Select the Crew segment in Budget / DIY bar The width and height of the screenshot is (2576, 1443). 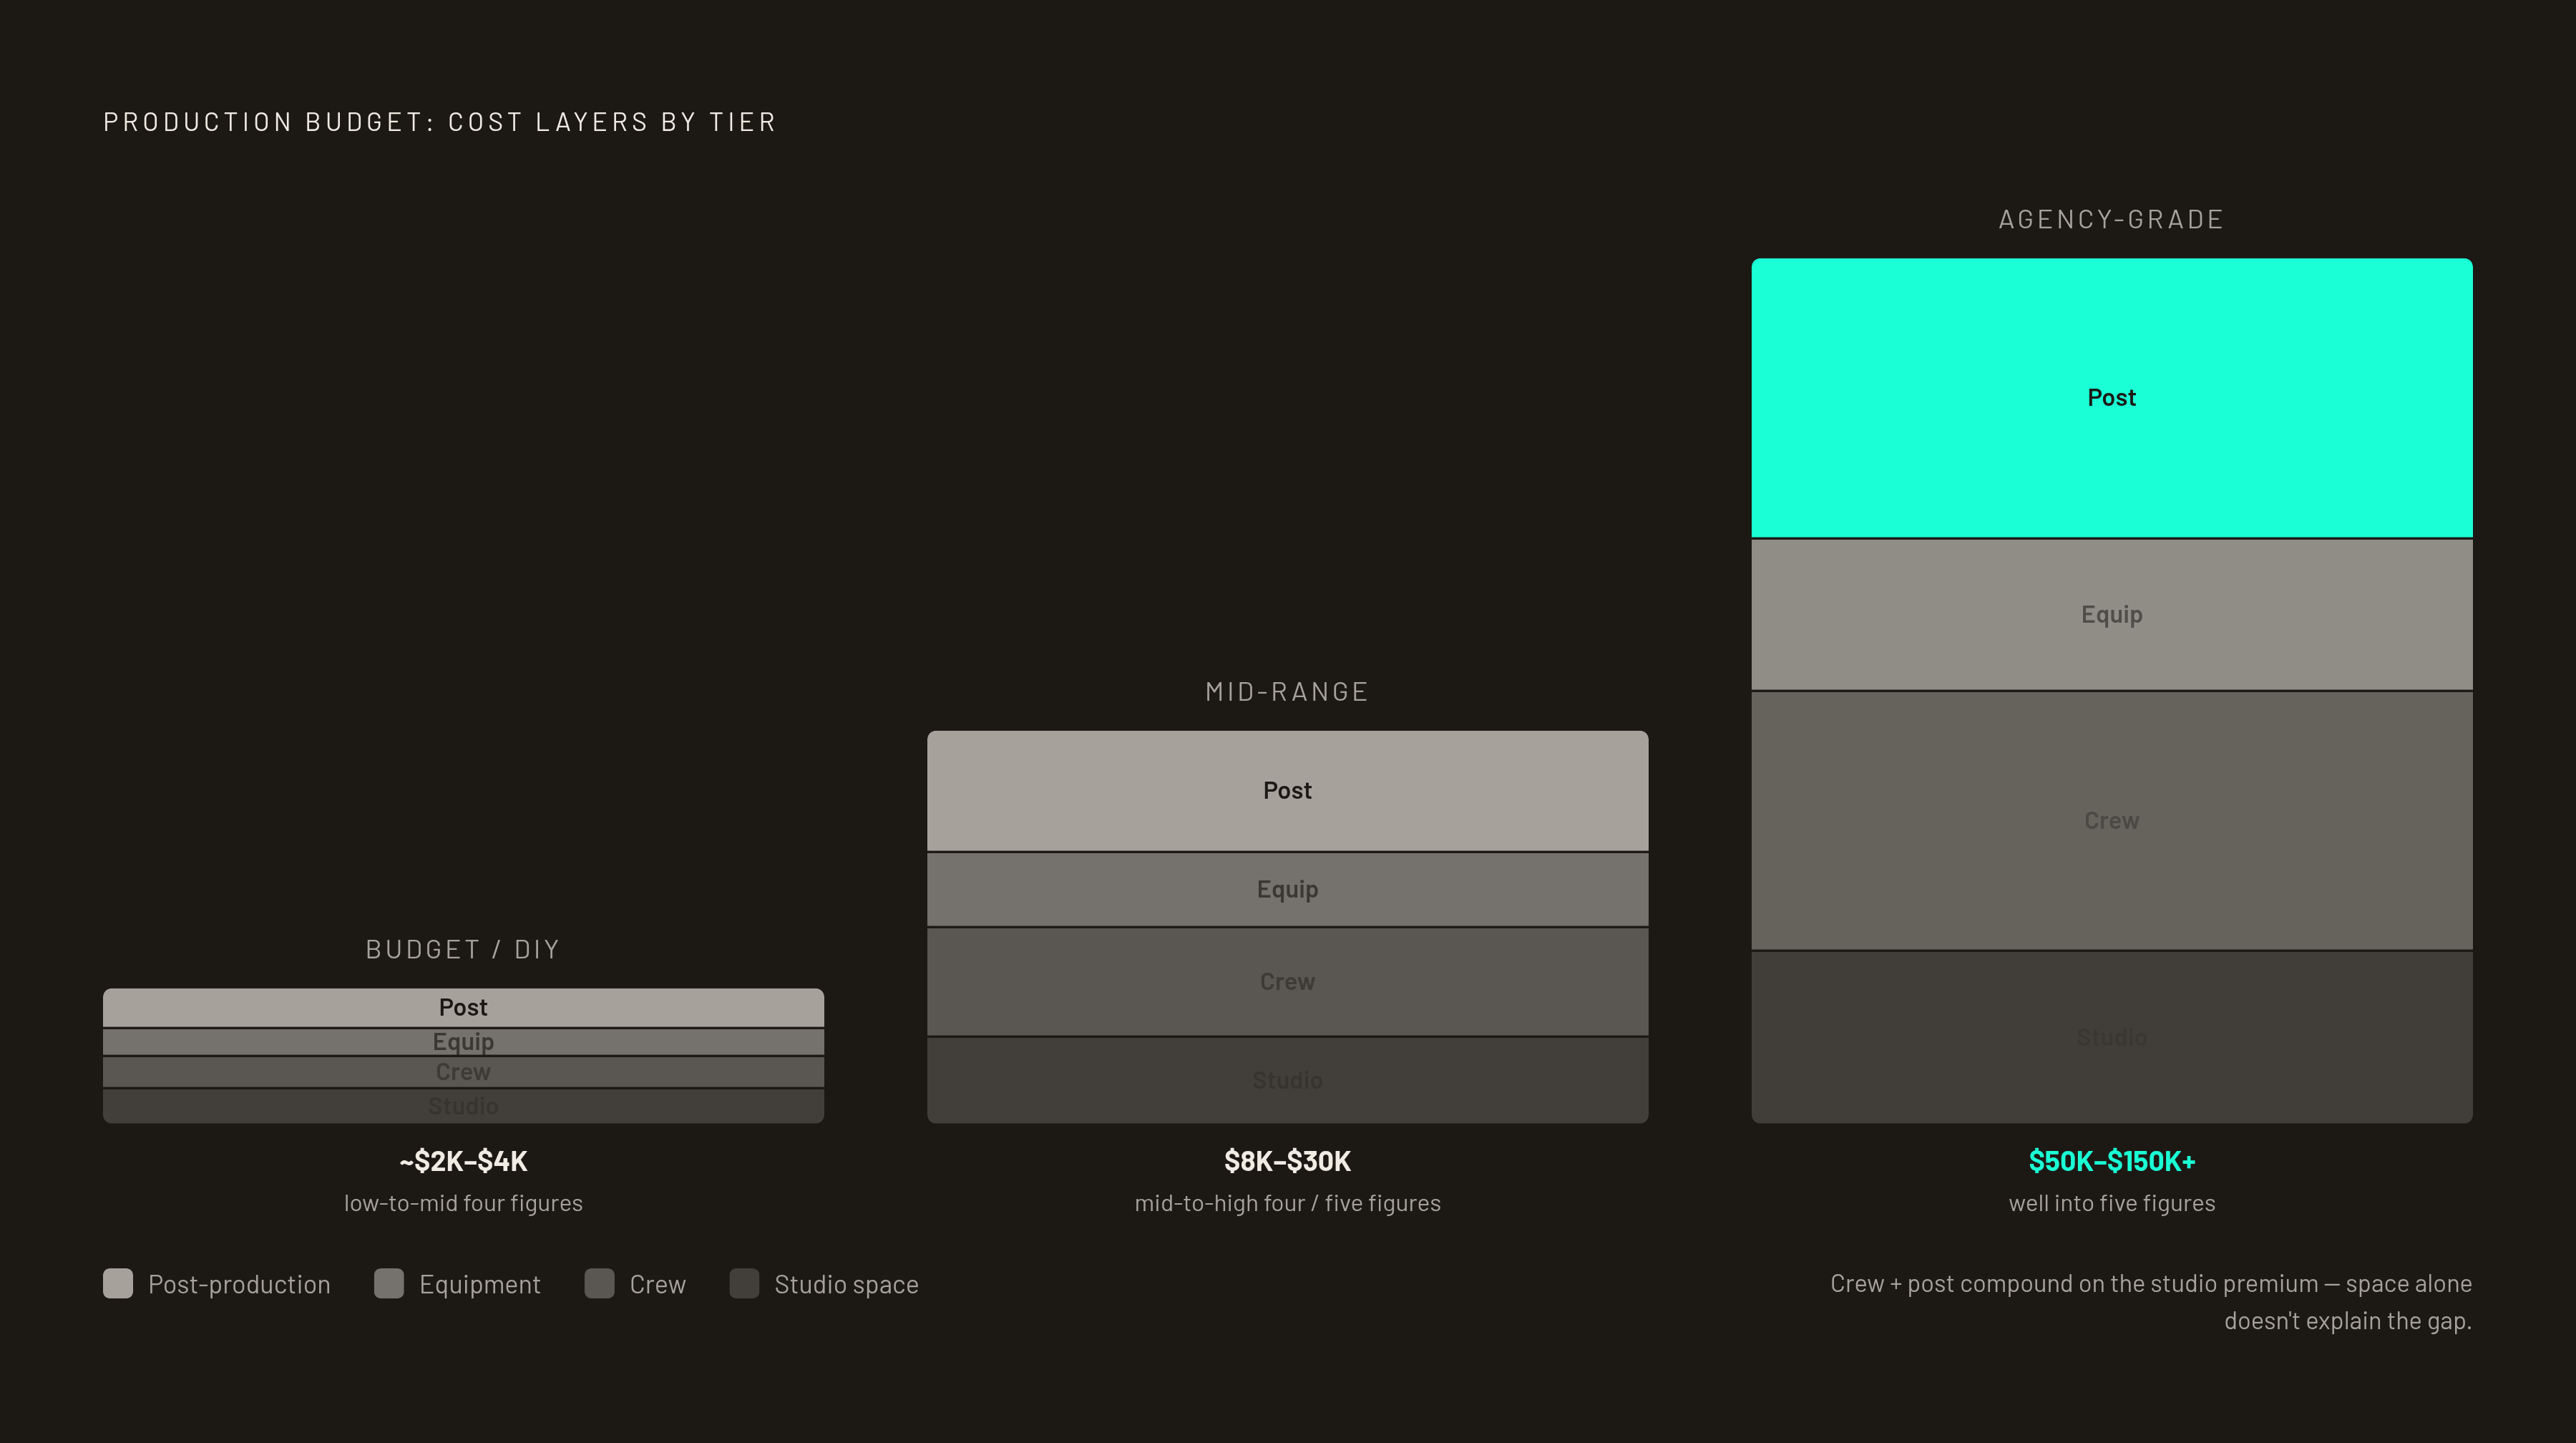(x=463, y=1072)
